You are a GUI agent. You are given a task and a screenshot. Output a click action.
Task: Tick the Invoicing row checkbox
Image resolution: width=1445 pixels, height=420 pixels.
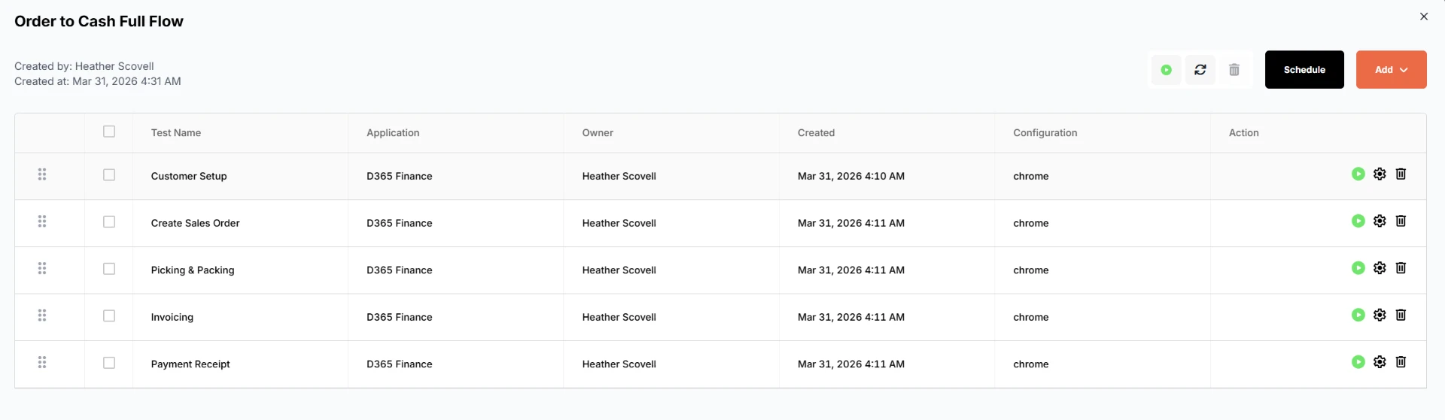click(x=109, y=316)
